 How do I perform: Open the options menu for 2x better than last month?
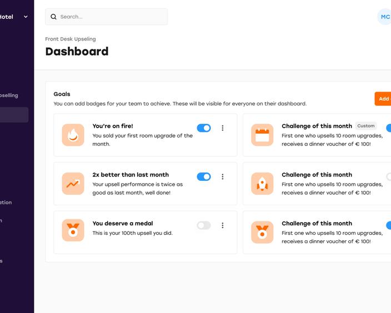[223, 176]
